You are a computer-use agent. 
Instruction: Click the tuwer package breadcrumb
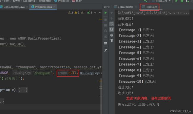[16, 1]
